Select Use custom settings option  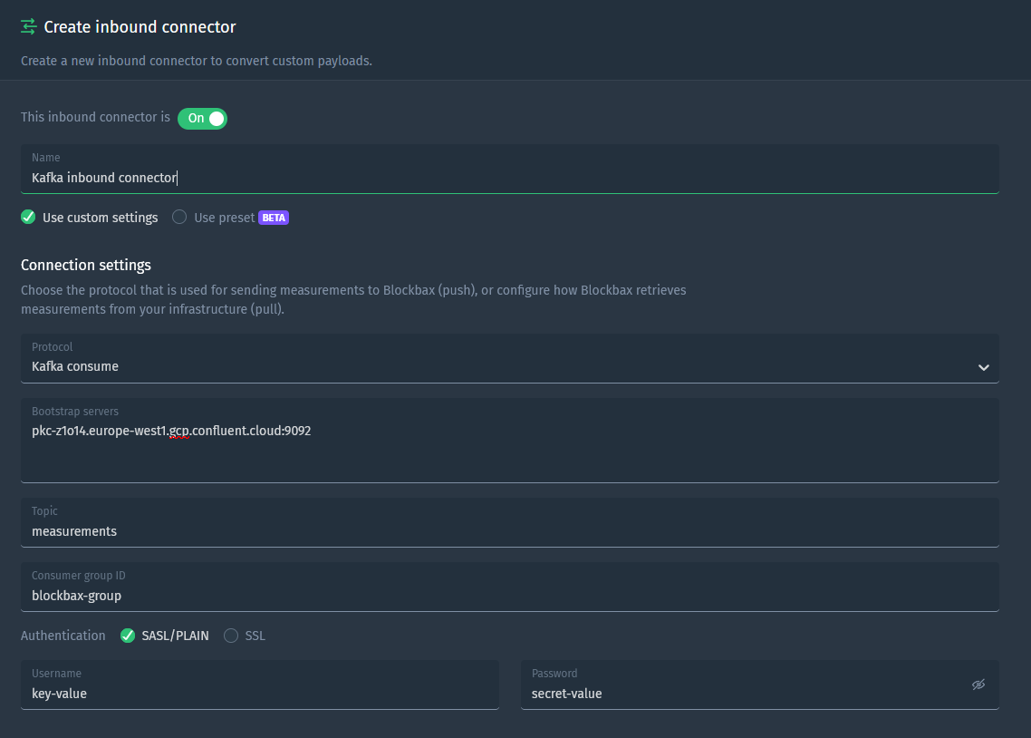90,217
